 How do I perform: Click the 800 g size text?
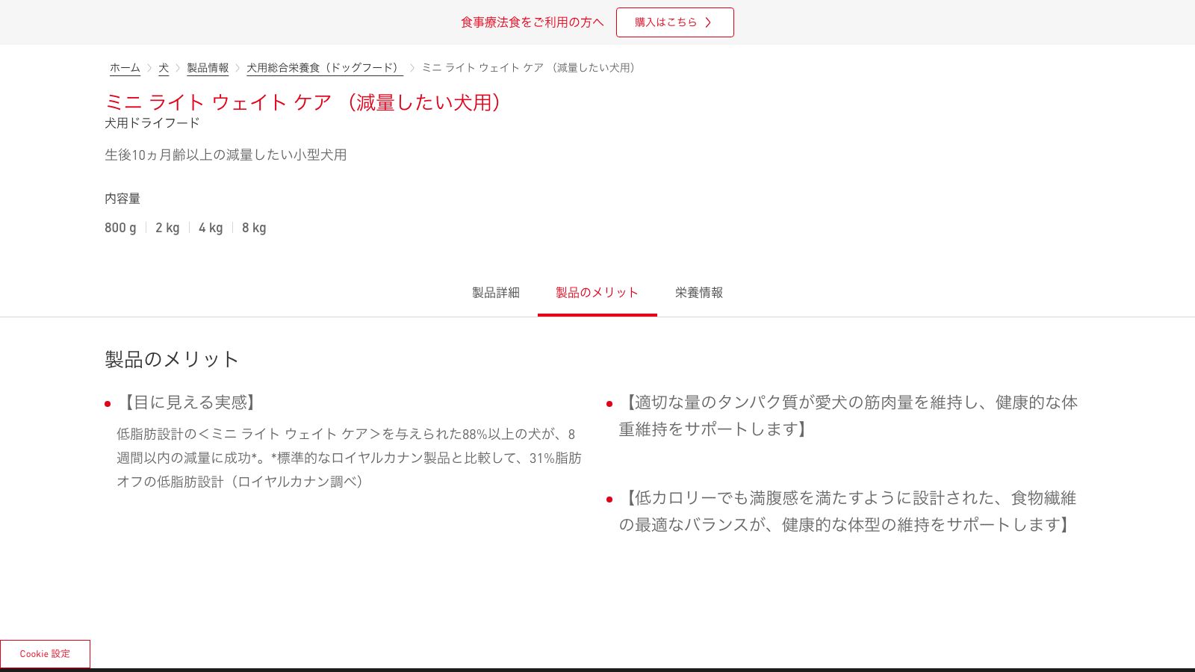120,228
